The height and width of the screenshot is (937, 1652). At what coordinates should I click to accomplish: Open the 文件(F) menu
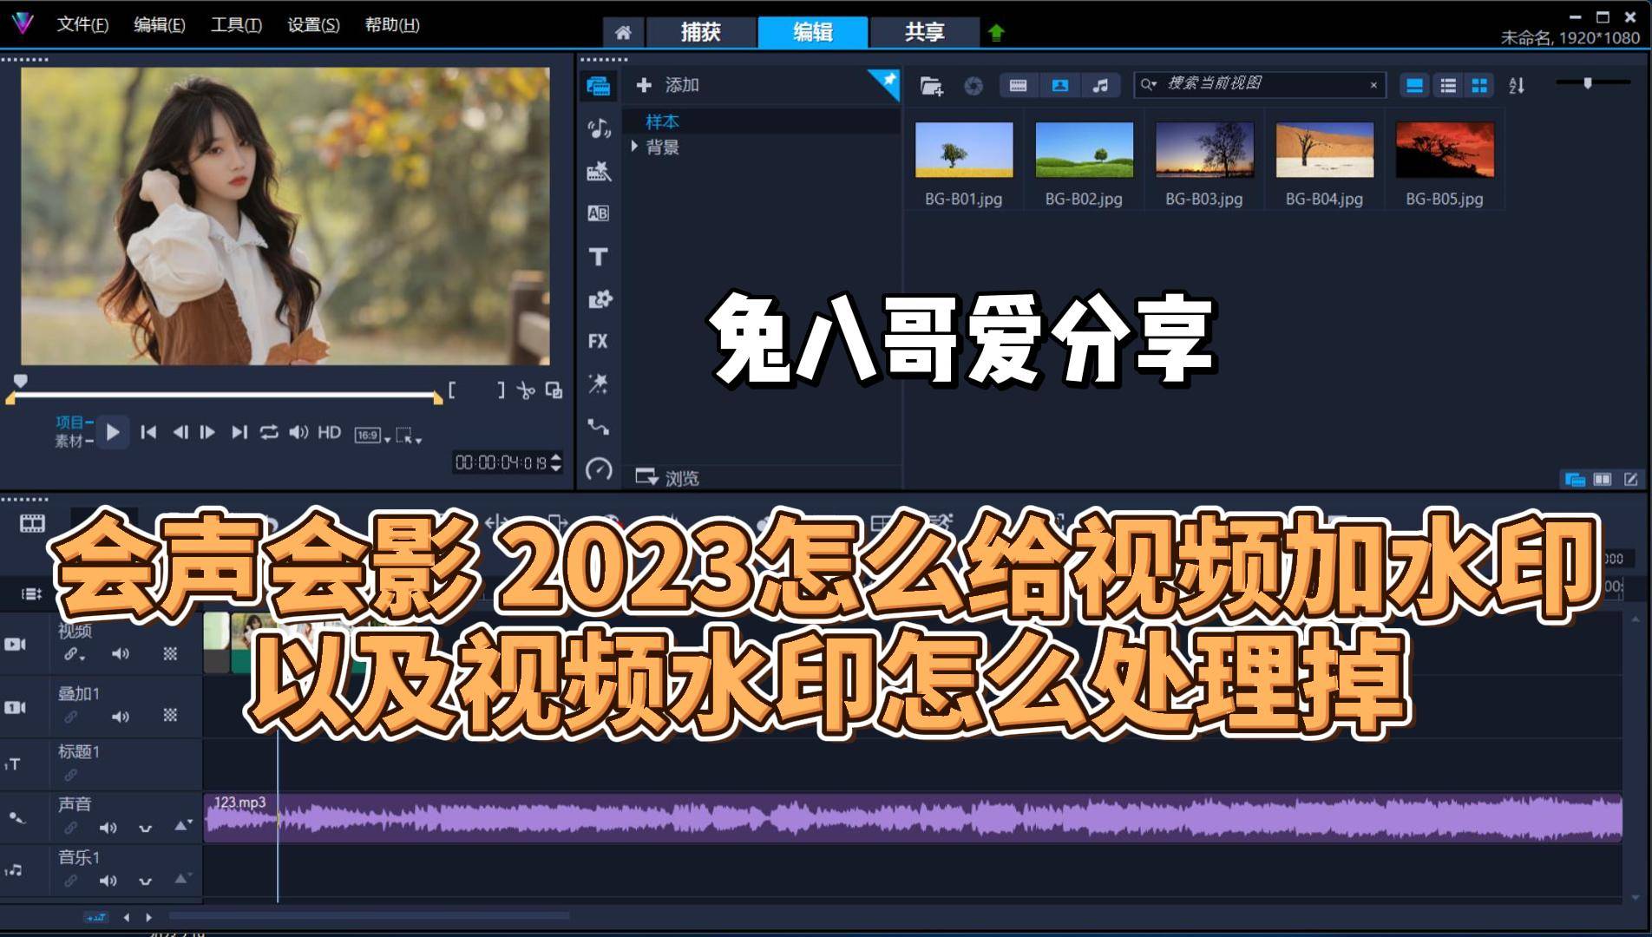coord(82,24)
